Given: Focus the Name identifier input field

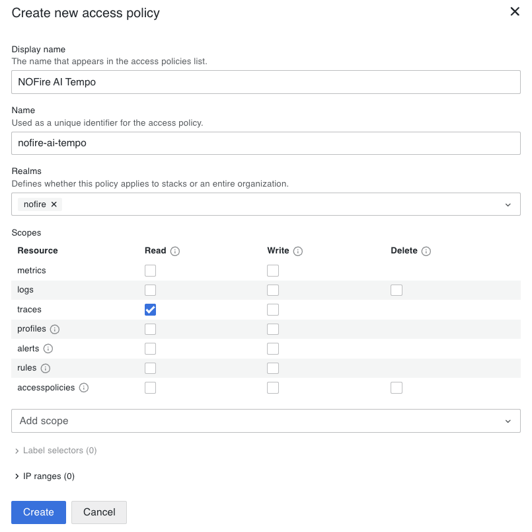Looking at the screenshot, I should [x=266, y=143].
